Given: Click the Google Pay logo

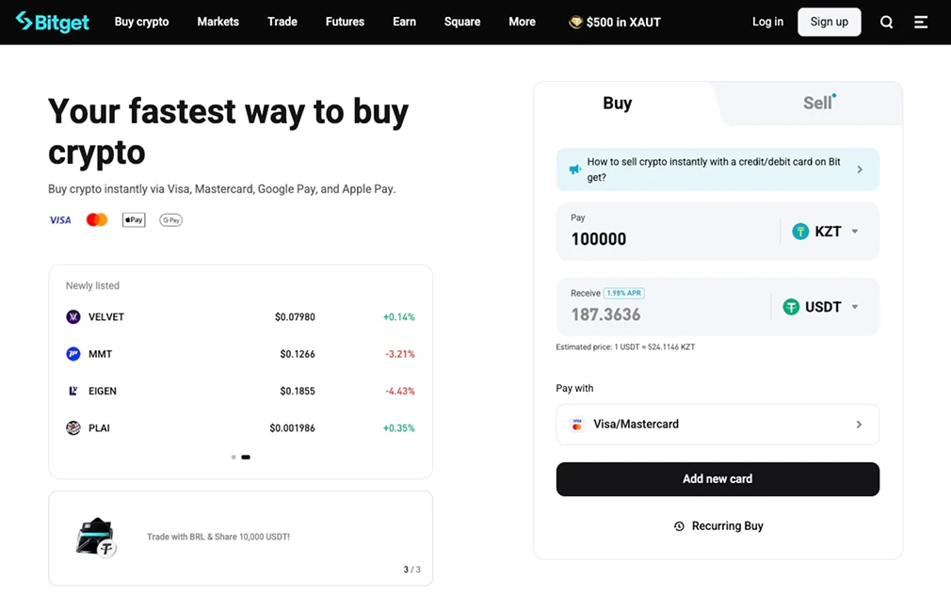Looking at the screenshot, I should click(x=170, y=220).
